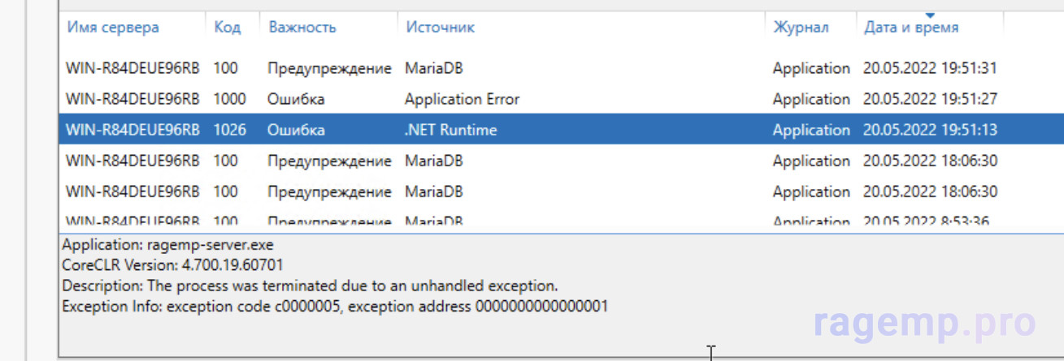The height and width of the screenshot is (361, 1064).
Task: Select MariaDB warning logged at 19:51:31
Action: click(434, 68)
